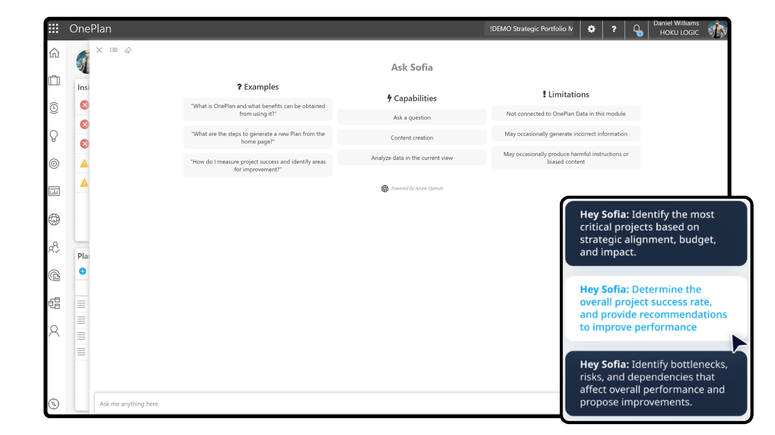The height and width of the screenshot is (435, 775).
Task: Toggle the first red X status indicator
Action: [x=85, y=105]
